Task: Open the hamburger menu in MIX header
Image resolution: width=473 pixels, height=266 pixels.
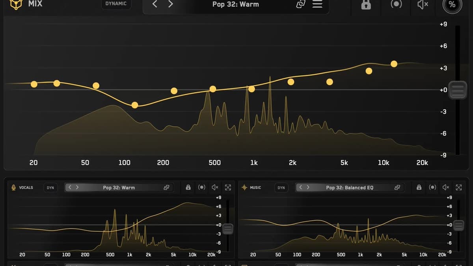Action: [x=317, y=4]
